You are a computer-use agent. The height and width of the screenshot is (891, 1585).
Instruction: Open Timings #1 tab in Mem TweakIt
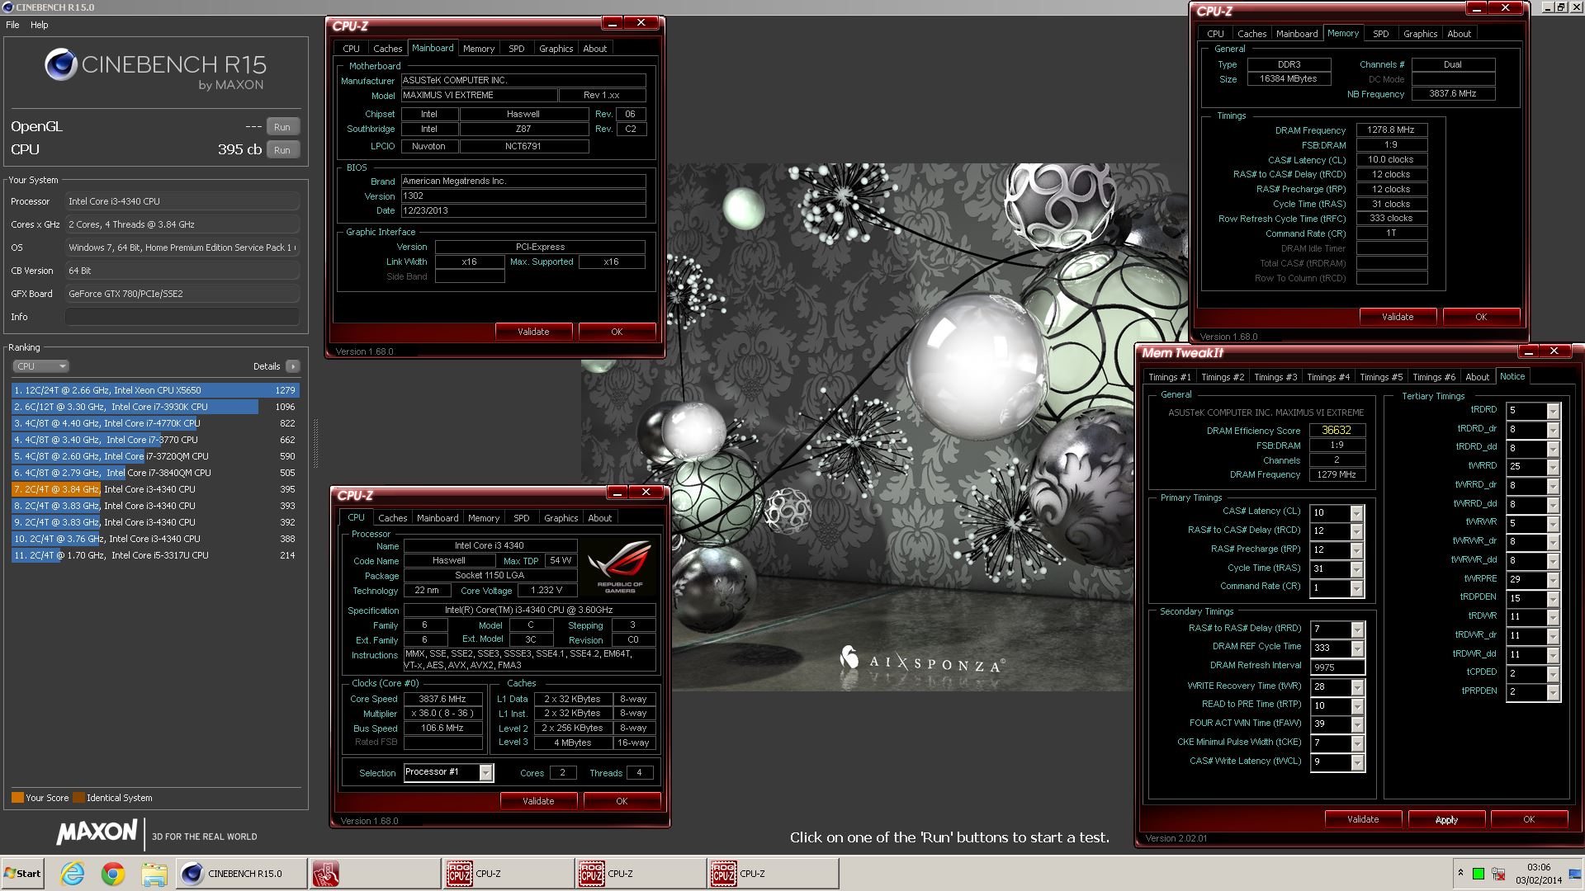point(1169,377)
